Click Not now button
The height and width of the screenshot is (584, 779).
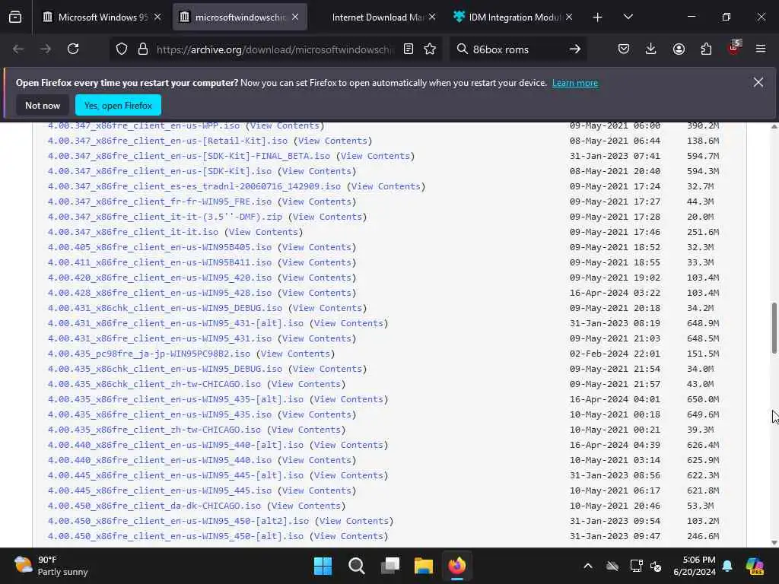coord(43,105)
